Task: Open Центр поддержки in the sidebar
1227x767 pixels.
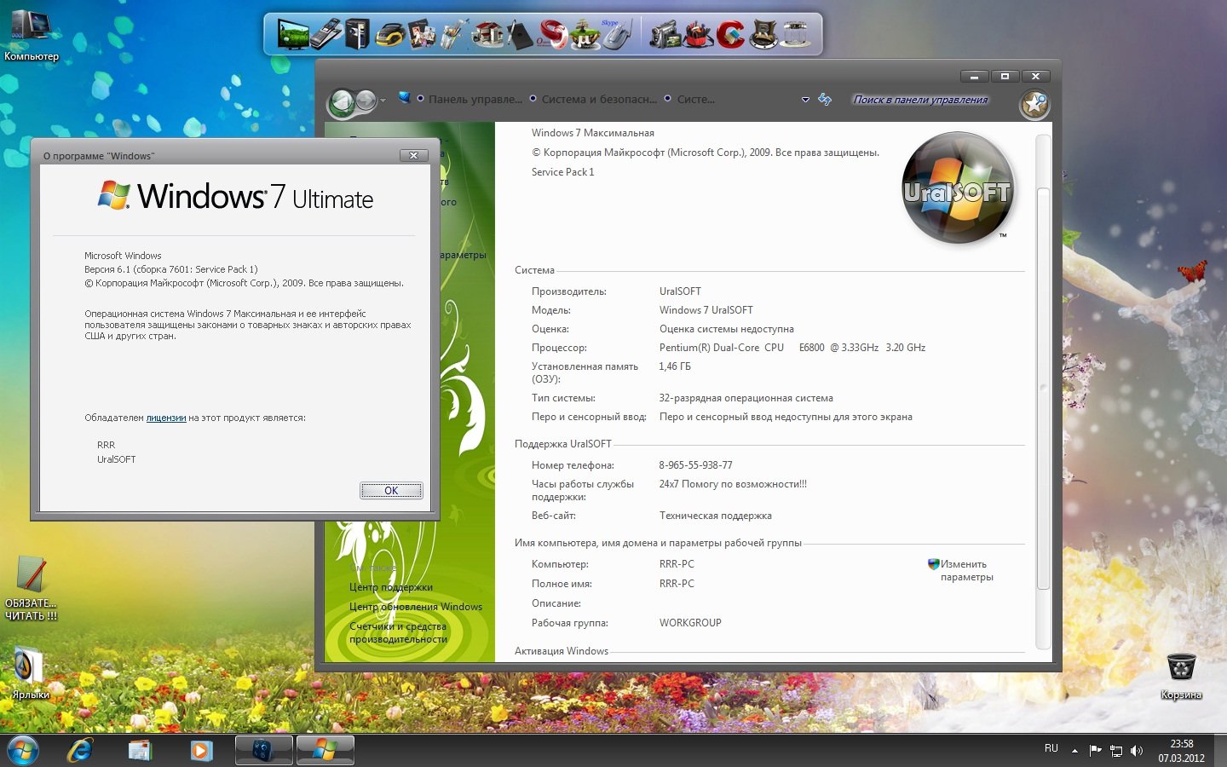Action: (391, 587)
